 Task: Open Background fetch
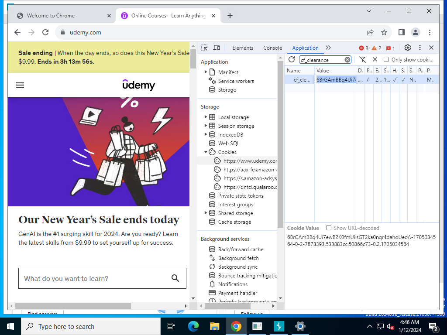coord(238,258)
